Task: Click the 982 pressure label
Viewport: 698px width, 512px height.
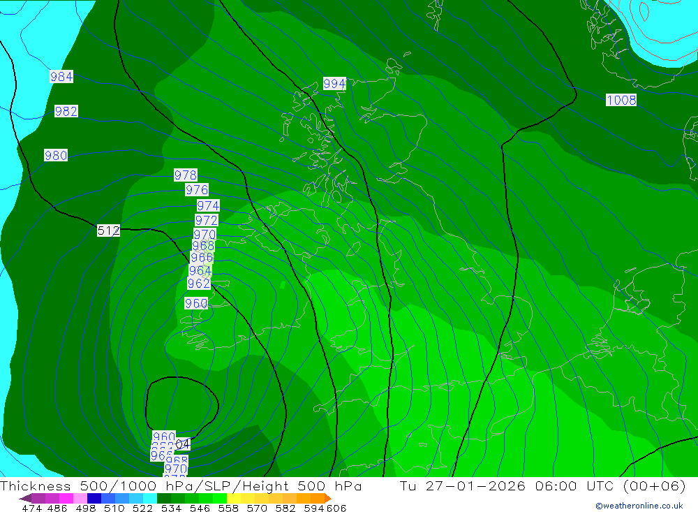Action: 66,111
